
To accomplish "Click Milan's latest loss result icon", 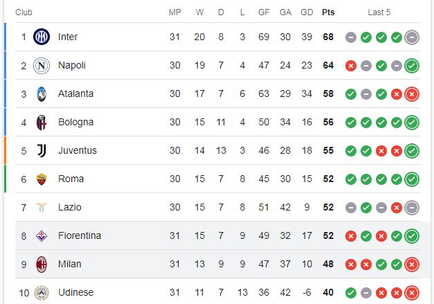I will click(x=412, y=265).
